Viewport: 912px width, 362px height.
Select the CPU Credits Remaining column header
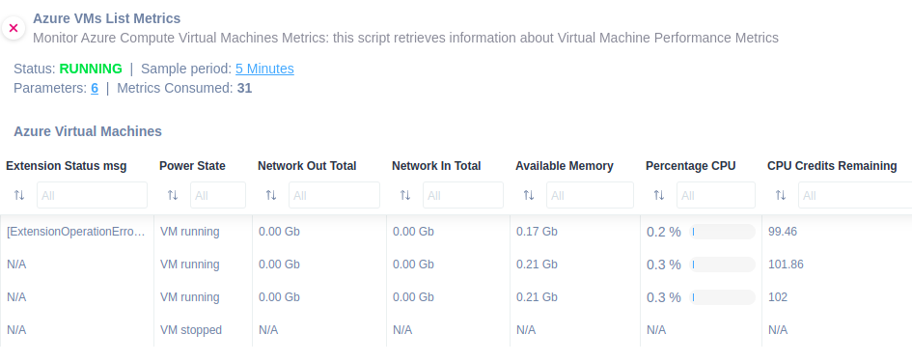tap(832, 166)
